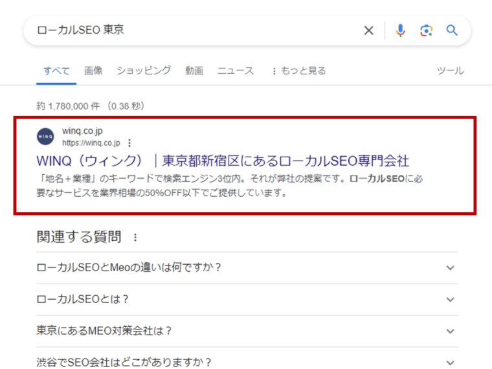492x369 pixels.
Task: Expand 渋谷でSEO会社はどこがありますか？ question
Action: 247,360
